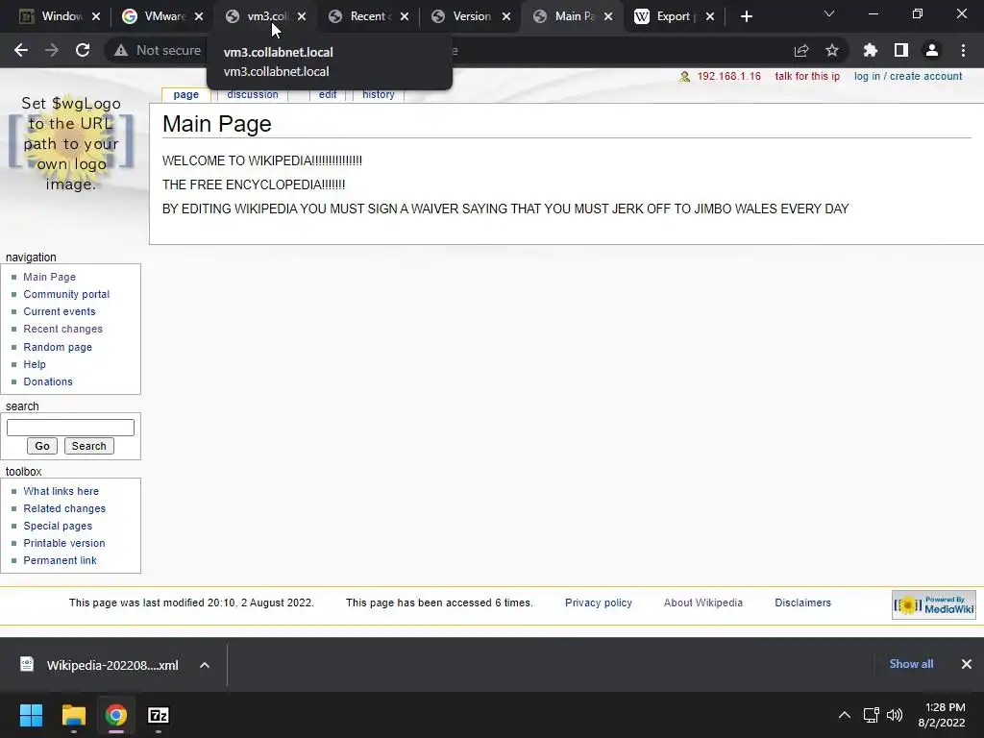
Task: Open a new tab with the plus button
Action: tap(746, 16)
